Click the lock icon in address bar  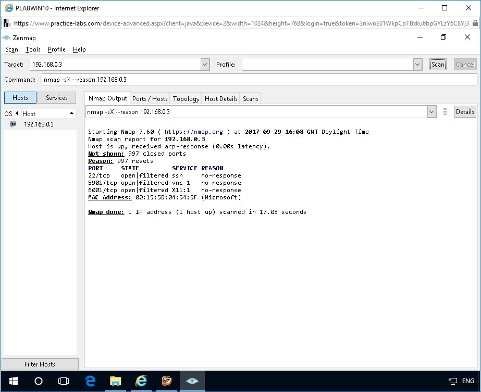pyautogui.click(x=475, y=23)
